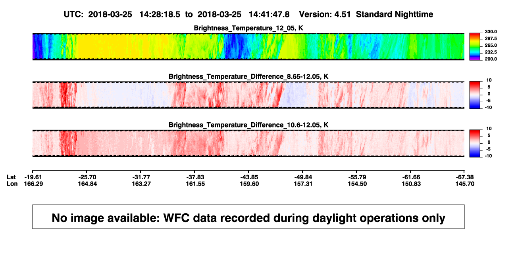The height and width of the screenshot is (264, 516).
Task: Click the latitude value -43.85
Action: [248, 177]
